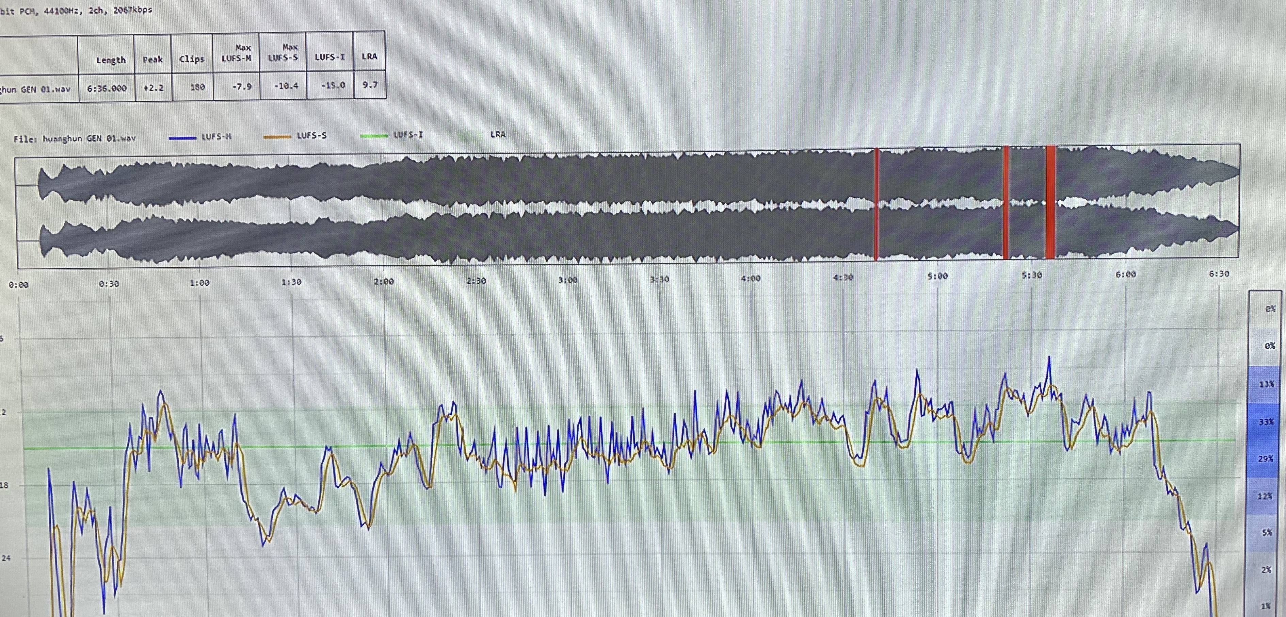1286x617 pixels.
Task: Click the Max LUFS-S column header
Action: (283, 52)
